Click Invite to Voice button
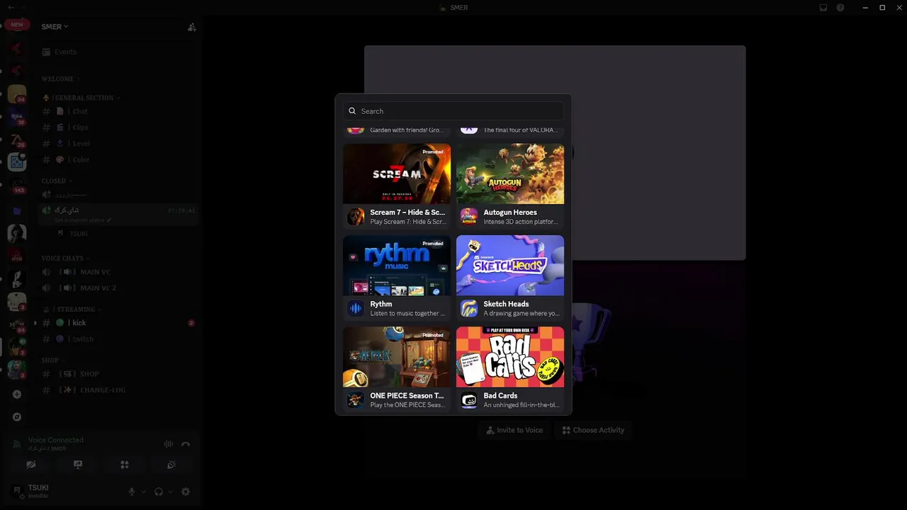 [514, 430]
